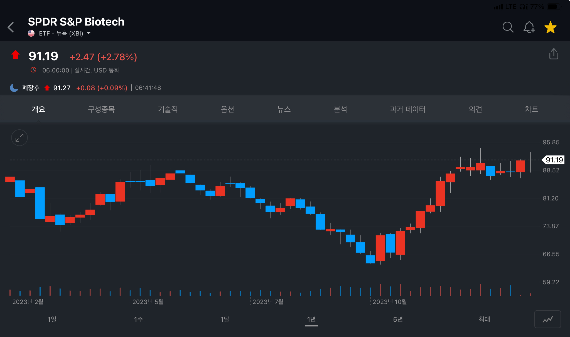The image size is (570, 337).
Task: Tap the 91.19 price label on chart axis
Action: click(553, 160)
